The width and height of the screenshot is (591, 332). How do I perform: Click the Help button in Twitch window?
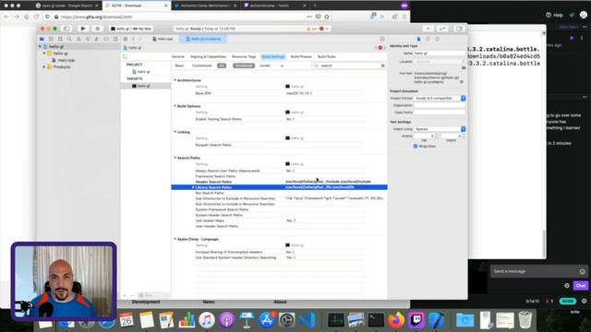554,15
